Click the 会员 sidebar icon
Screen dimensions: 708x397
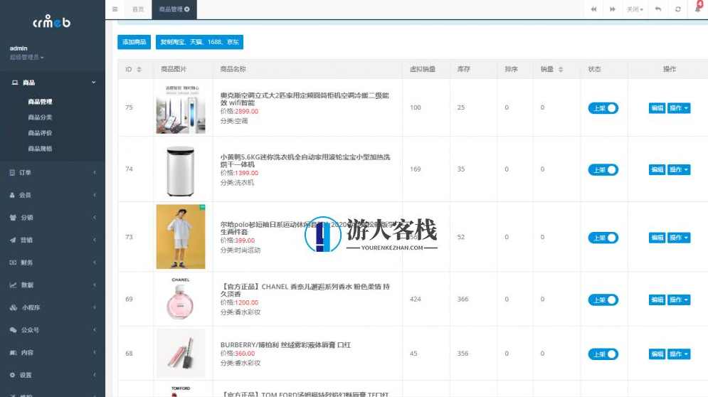12,195
